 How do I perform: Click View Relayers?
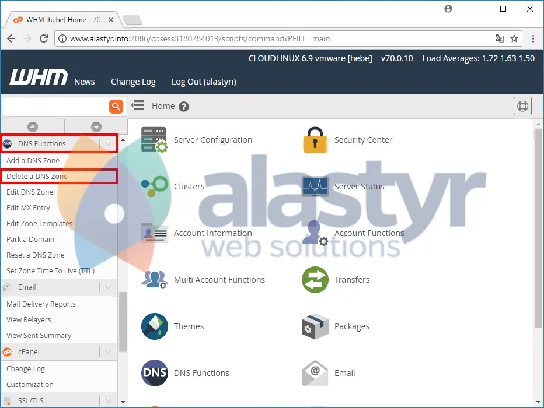tap(29, 319)
